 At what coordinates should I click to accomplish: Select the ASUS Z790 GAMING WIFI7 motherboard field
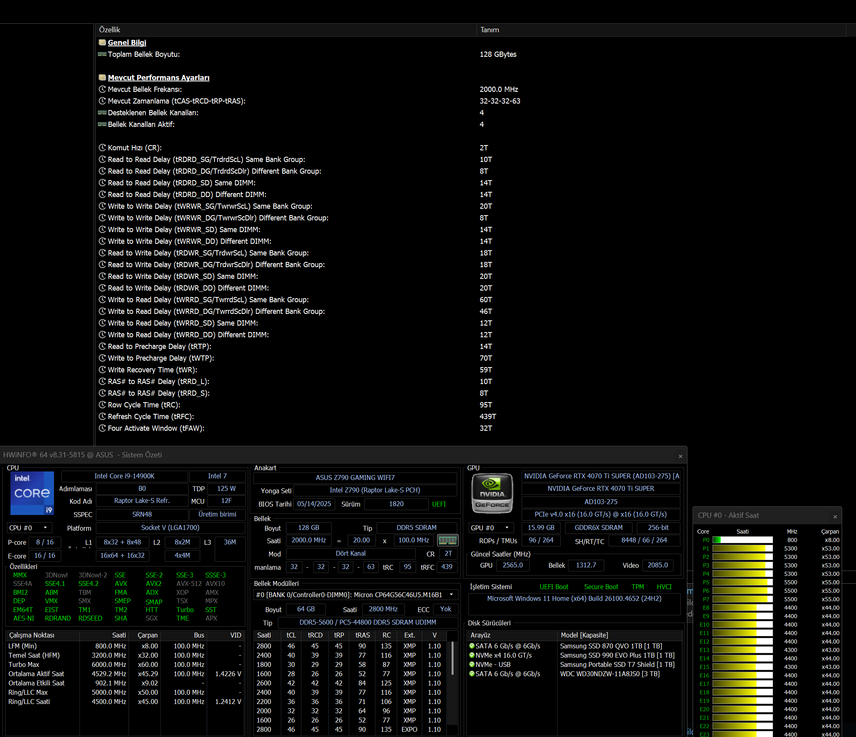pyautogui.click(x=355, y=478)
